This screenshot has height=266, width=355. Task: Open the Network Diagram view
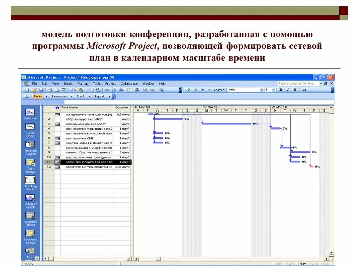[x=31, y=148]
